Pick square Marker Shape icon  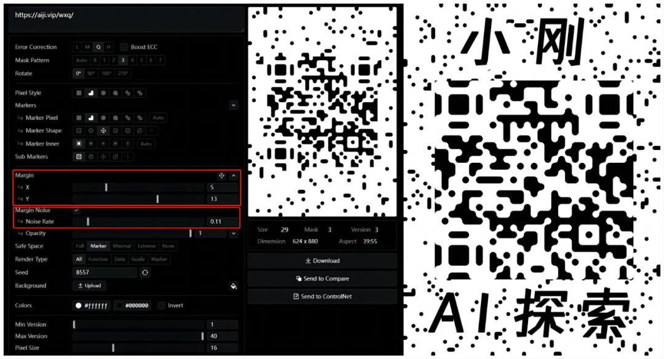click(79, 131)
